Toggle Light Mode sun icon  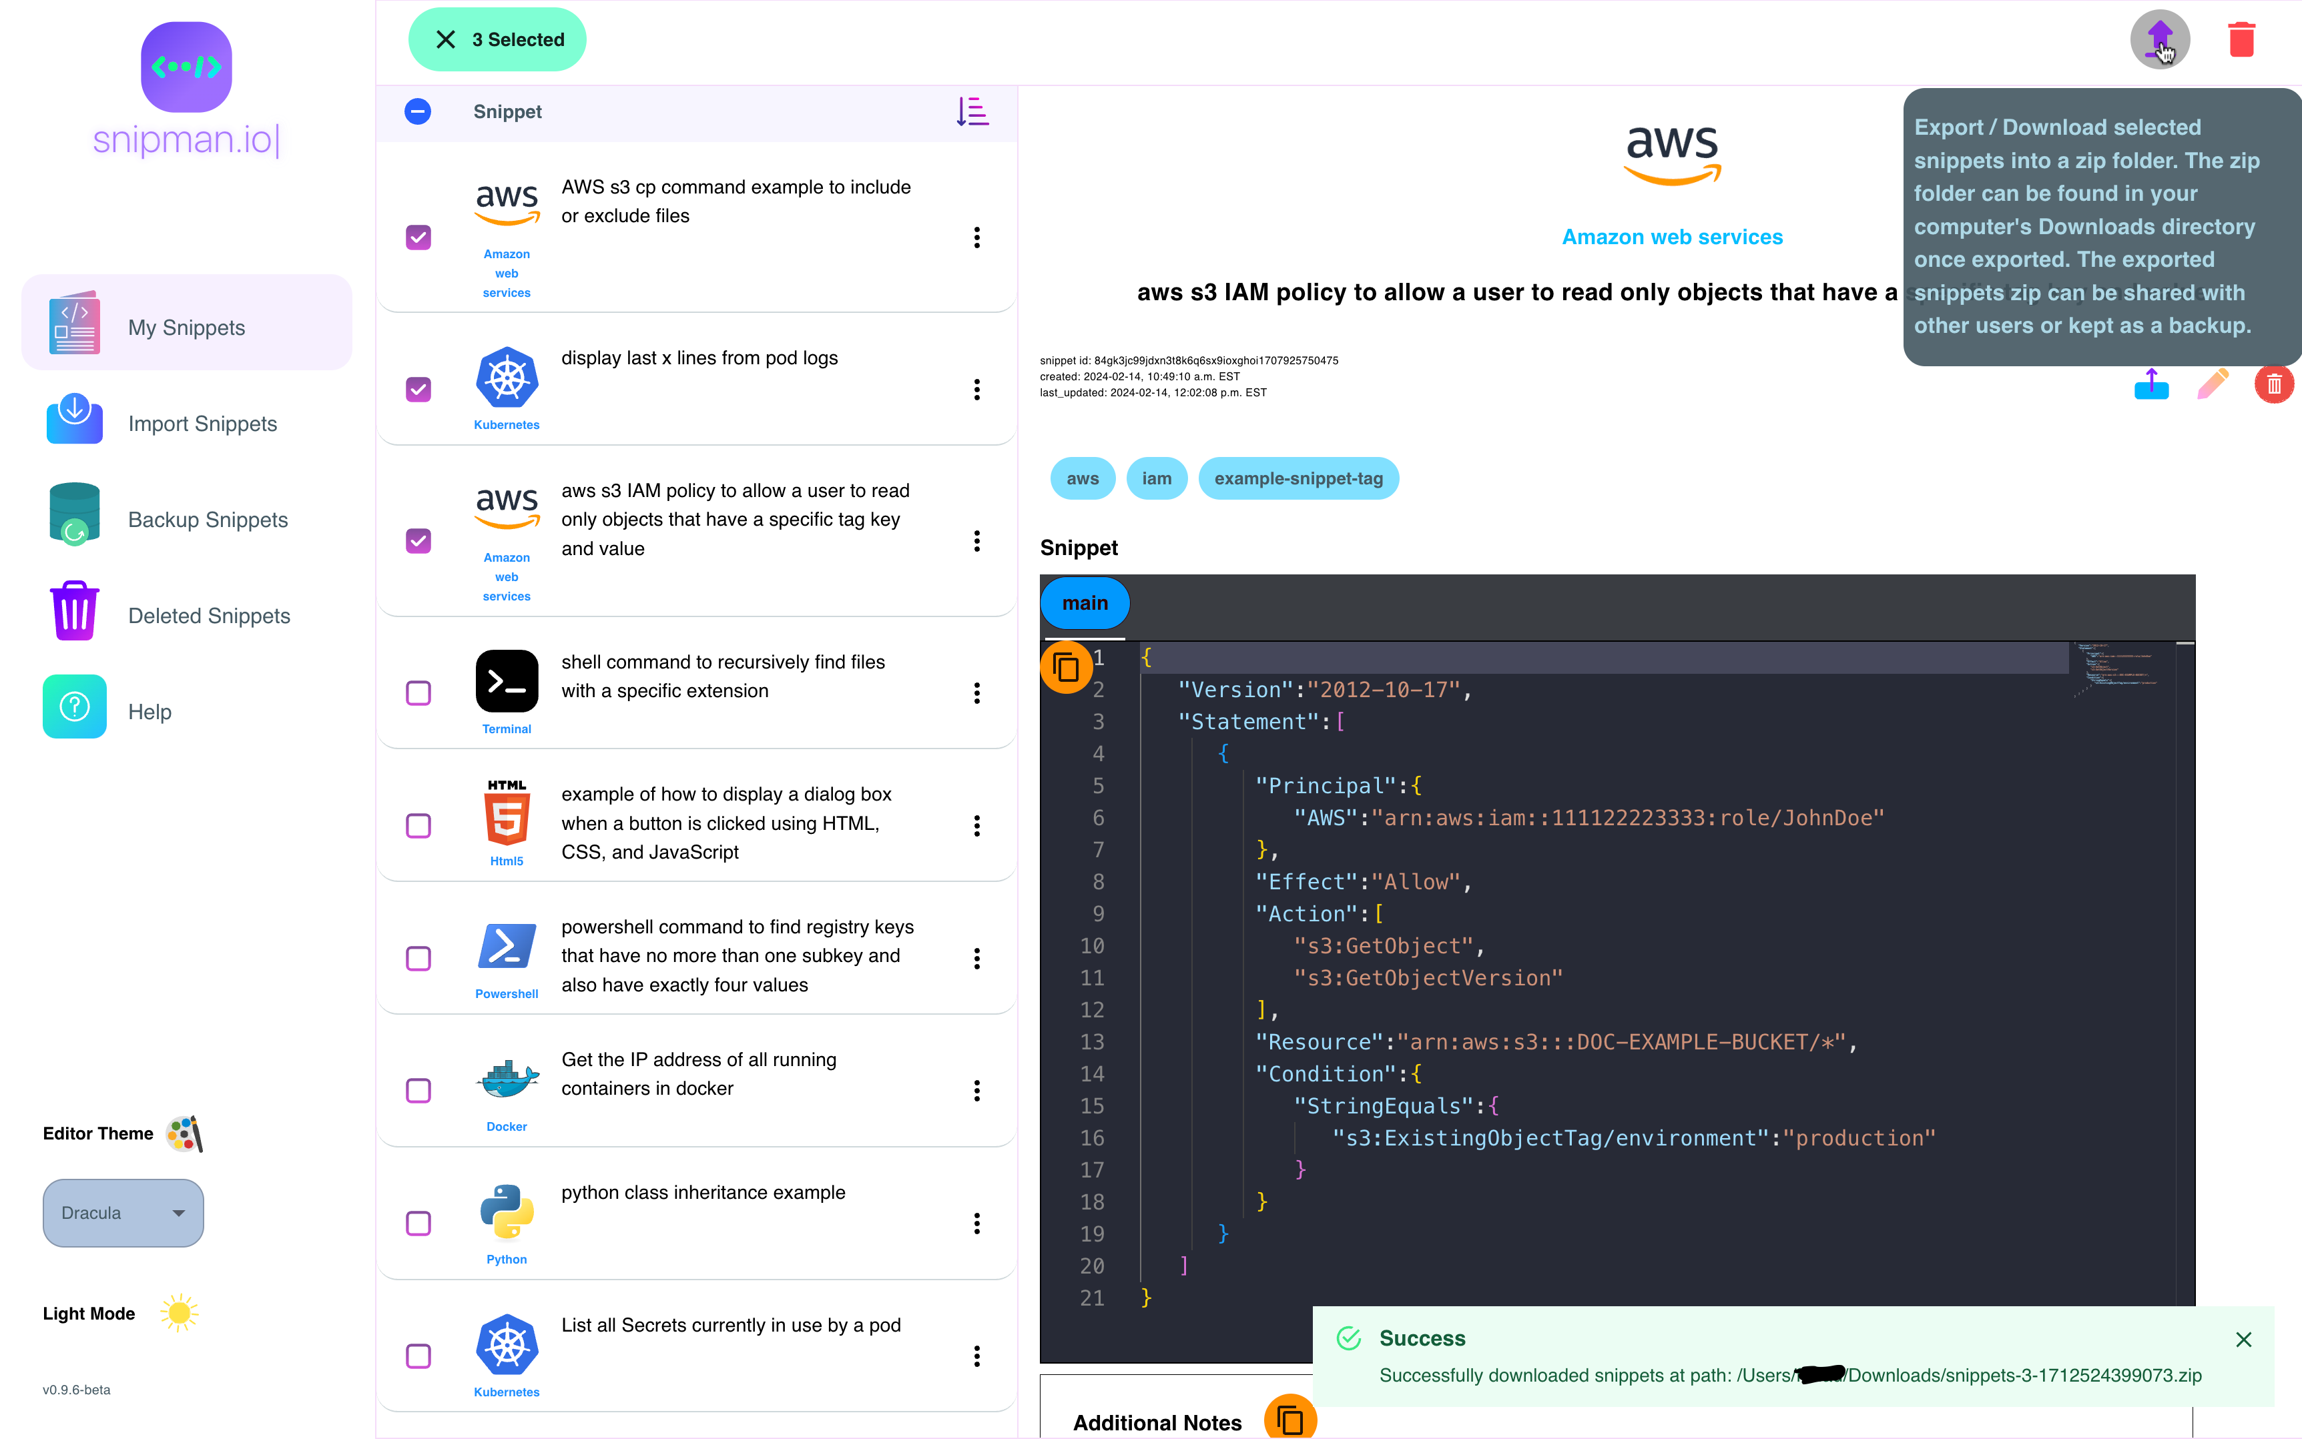(179, 1314)
